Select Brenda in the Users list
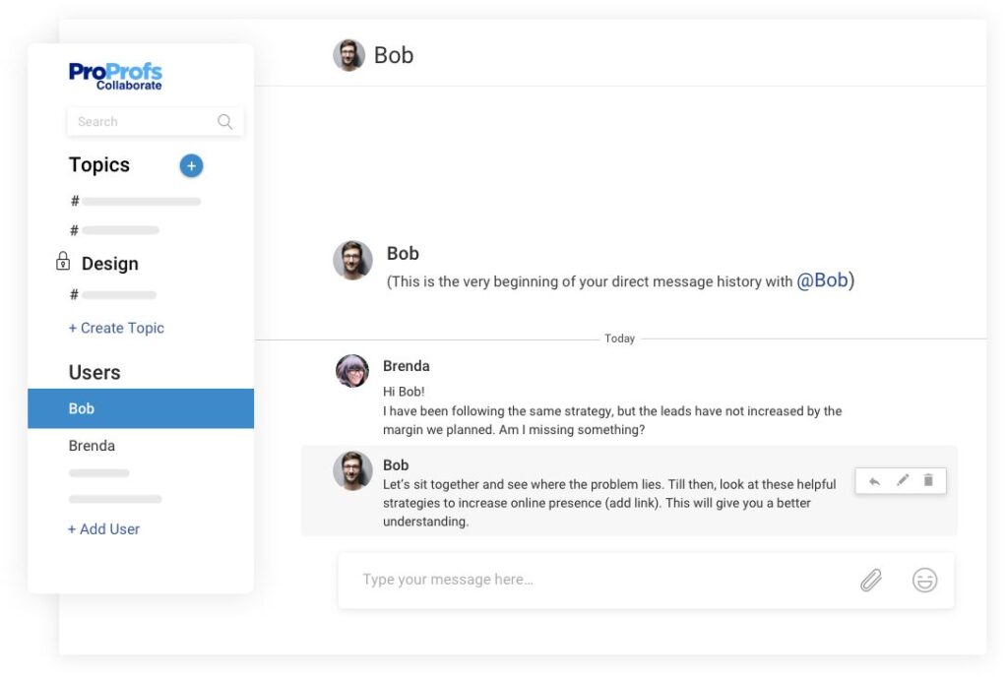1008x678 pixels. (92, 446)
